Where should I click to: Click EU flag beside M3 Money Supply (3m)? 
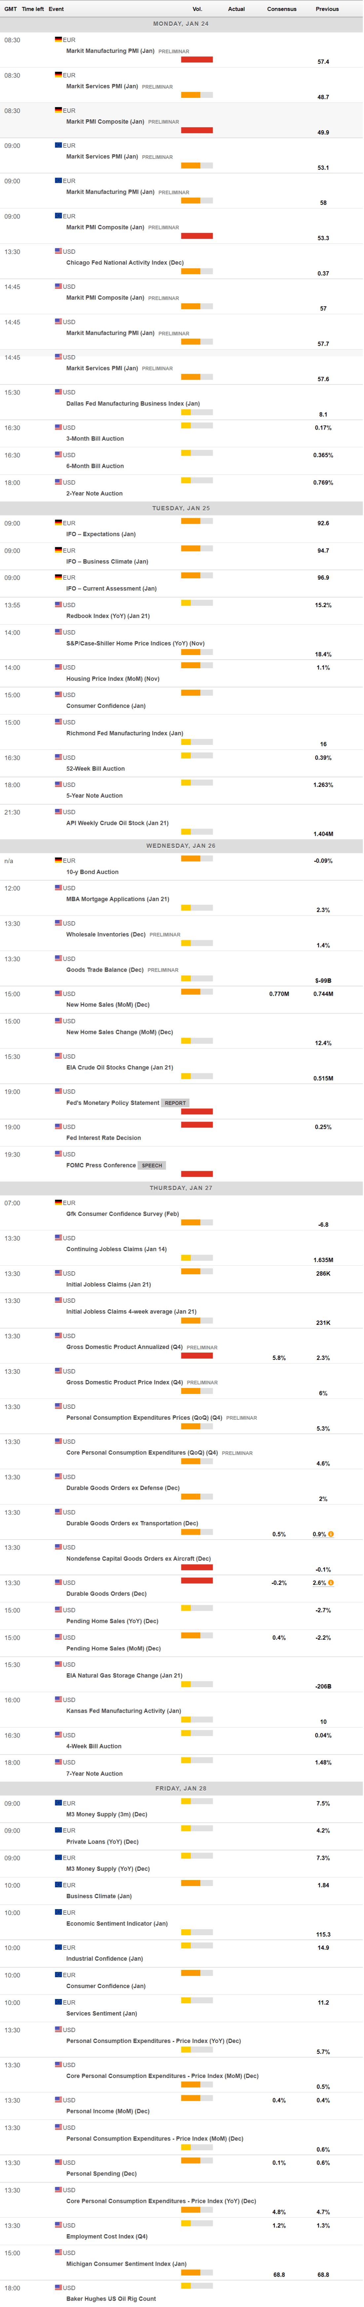click(x=58, y=1803)
